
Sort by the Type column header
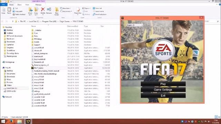point(86,26)
